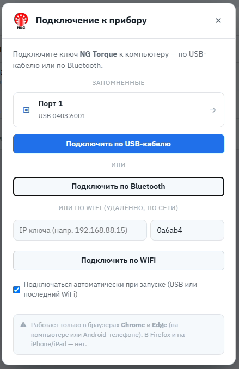The height and width of the screenshot is (369, 239).
Task: Click the ИЛИ ПО WIFI section label
Action: click(118, 208)
